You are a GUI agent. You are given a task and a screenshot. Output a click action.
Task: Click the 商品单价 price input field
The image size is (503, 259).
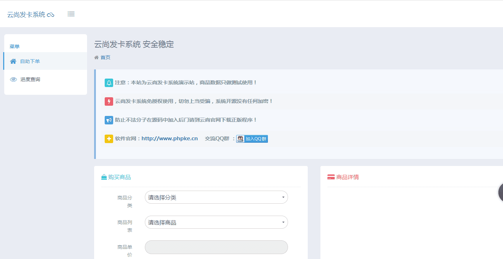pyautogui.click(x=216, y=247)
